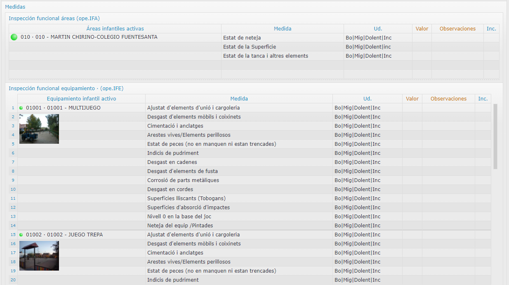
Task: Select the Estat de la Superficie measure
Action: click(x=250, y=47)
